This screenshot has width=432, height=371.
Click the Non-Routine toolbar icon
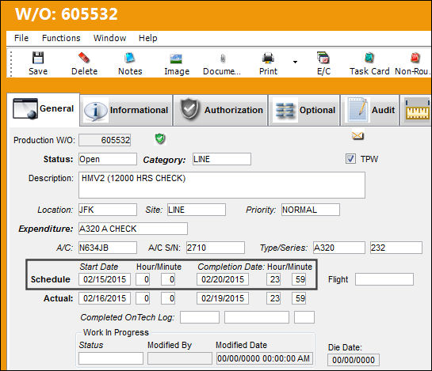[415, 58]
